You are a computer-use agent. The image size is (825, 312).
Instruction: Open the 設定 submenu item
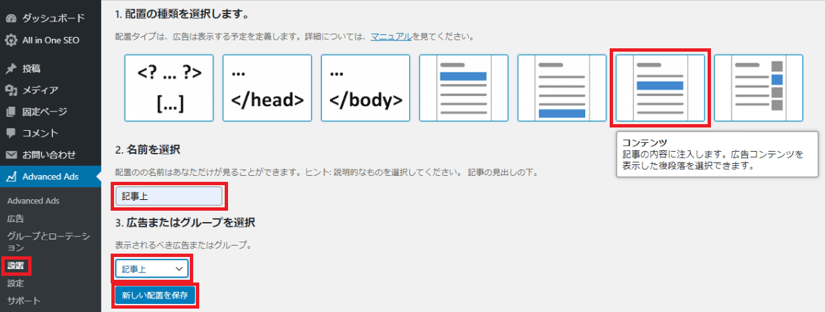click(x=15, y=283)
